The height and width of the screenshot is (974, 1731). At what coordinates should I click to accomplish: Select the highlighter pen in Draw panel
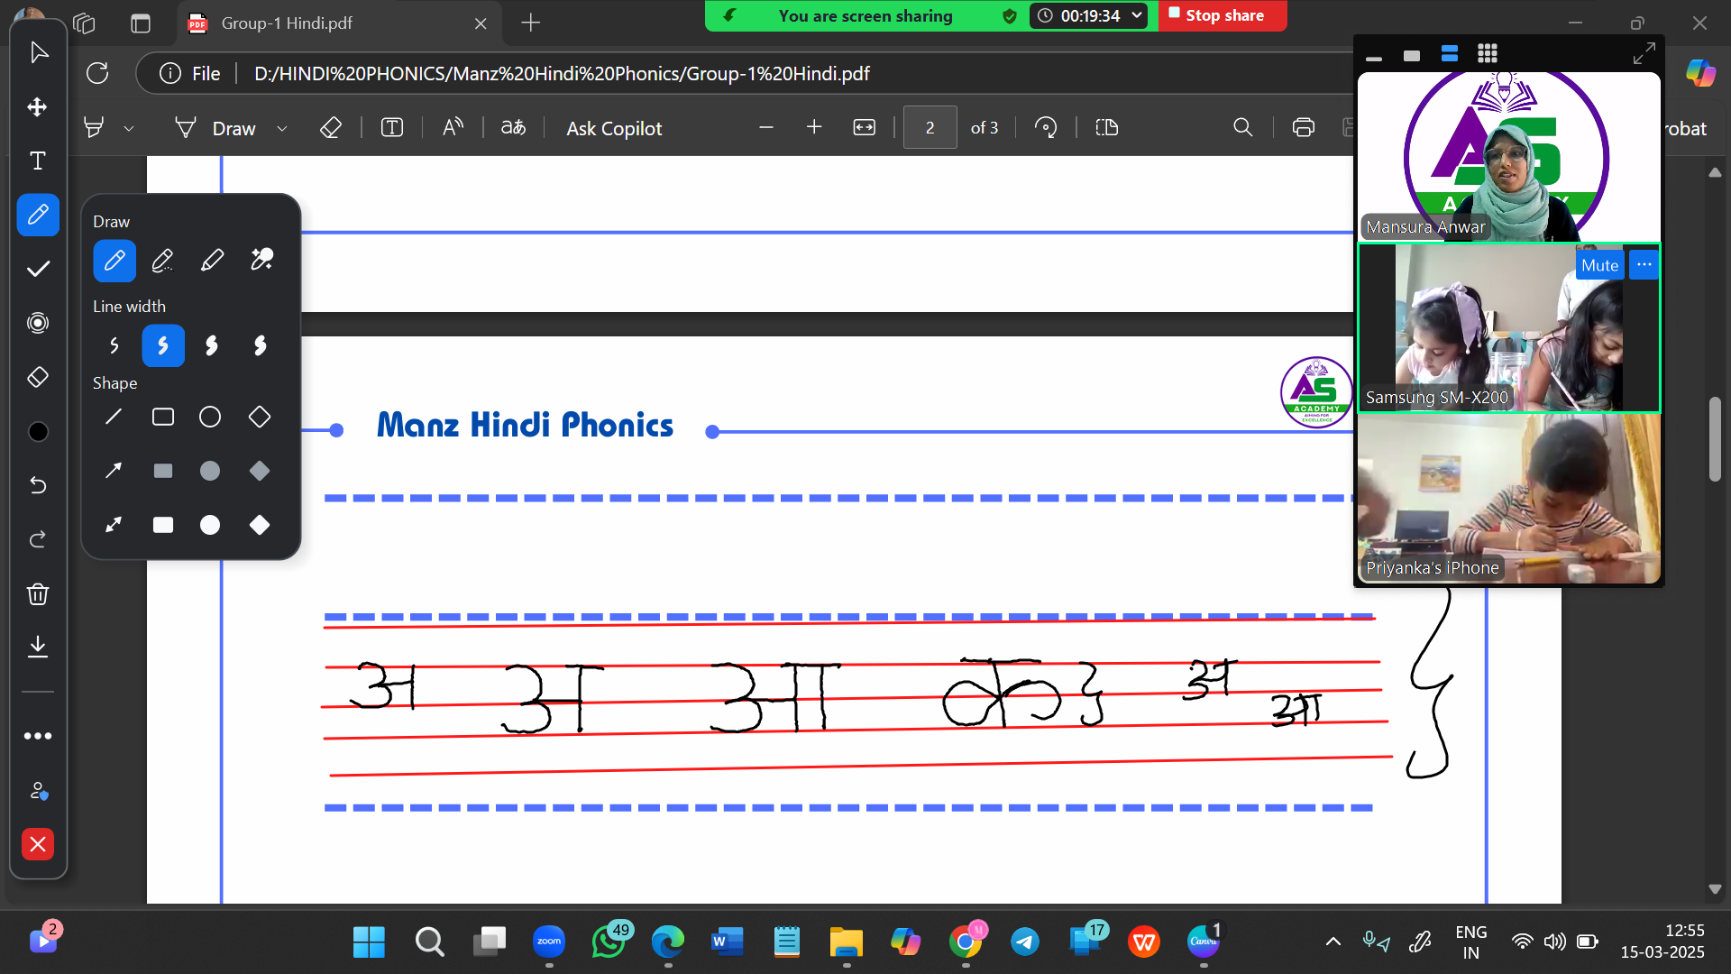click(x=212, y=261)
